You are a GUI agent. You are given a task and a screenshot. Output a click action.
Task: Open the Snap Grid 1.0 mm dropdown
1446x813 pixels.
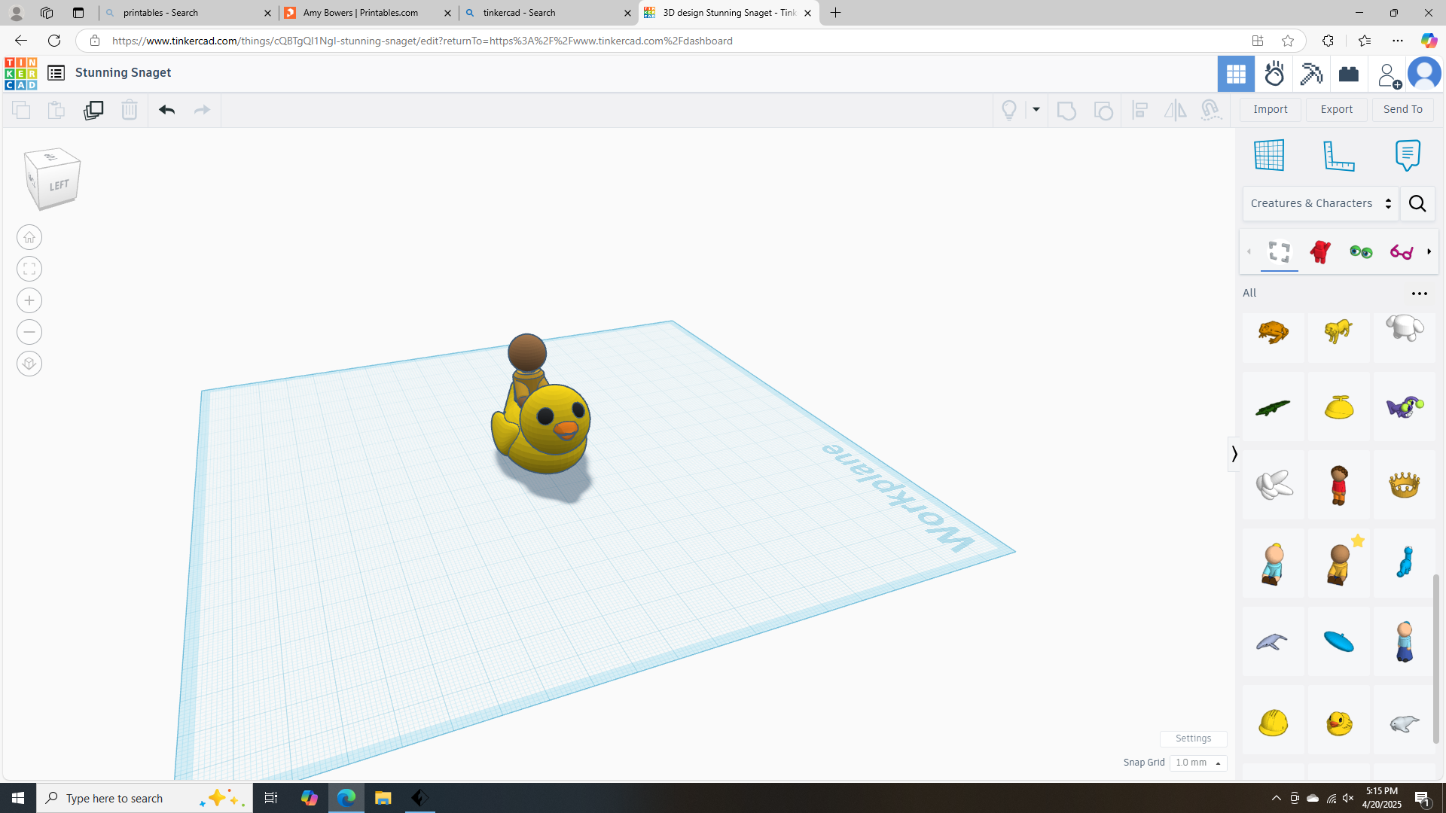pyautogui.click(x=1198, y=763)
